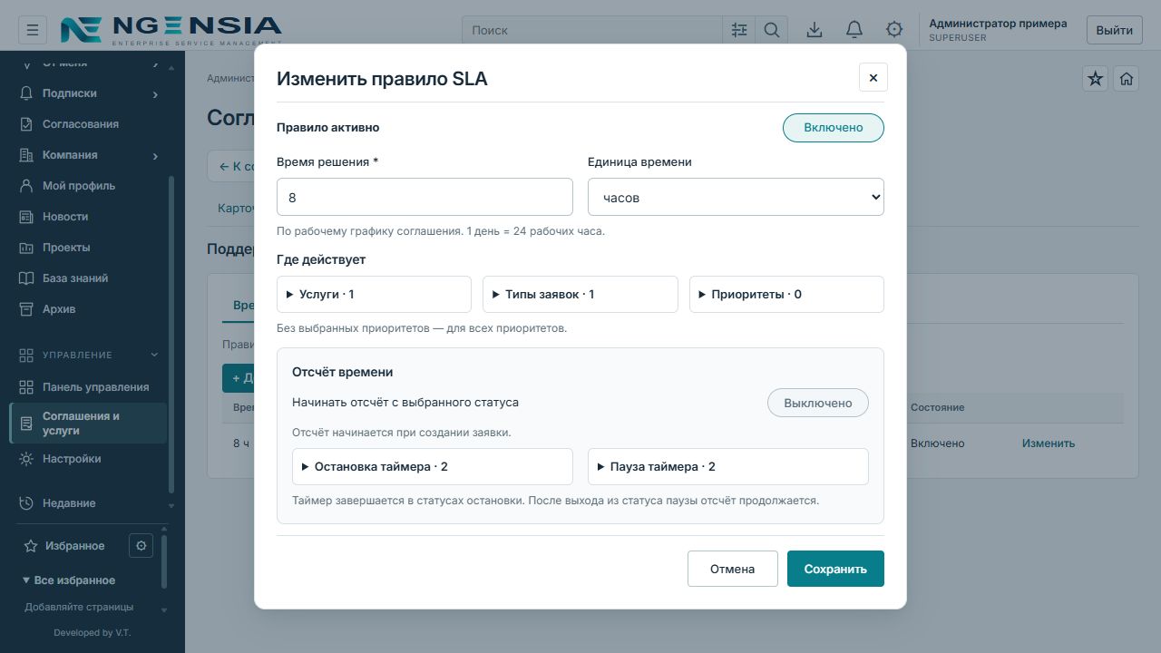Expand 'Компания' sidebar item
This screenshot has width=1161, height=653.
coord(89,155)
